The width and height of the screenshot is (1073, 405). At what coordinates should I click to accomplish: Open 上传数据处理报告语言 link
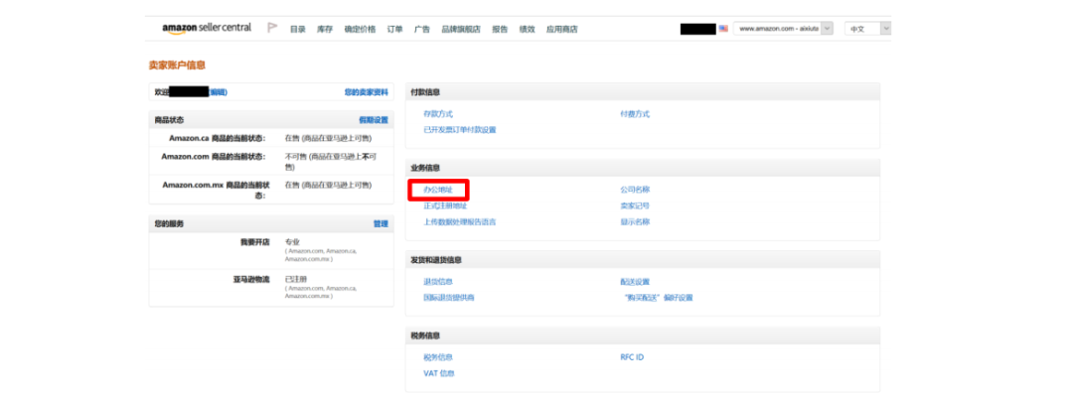coord(460,222)
